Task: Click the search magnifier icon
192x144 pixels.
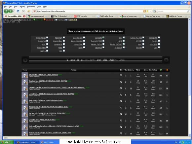Action: pos(188,11)
